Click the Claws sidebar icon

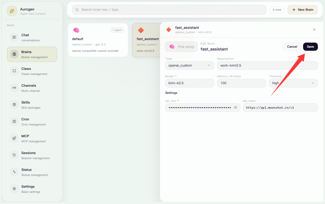point(14,71)
